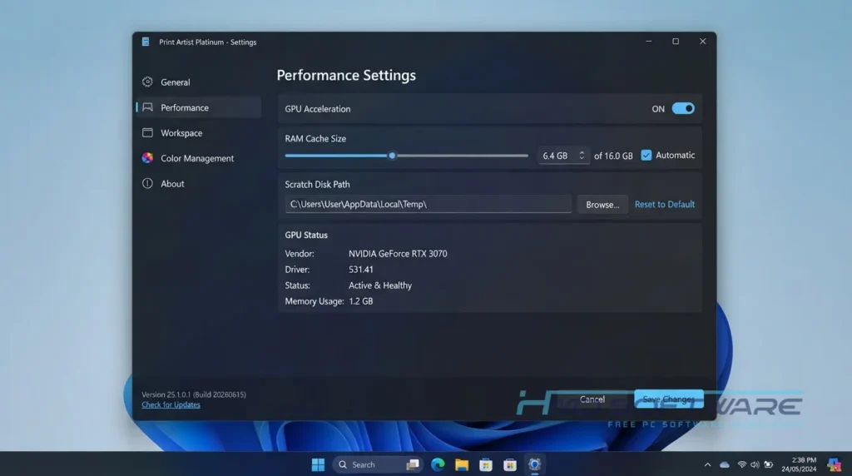
Task: Click the battery tray icon
Action: click(768, 464)
